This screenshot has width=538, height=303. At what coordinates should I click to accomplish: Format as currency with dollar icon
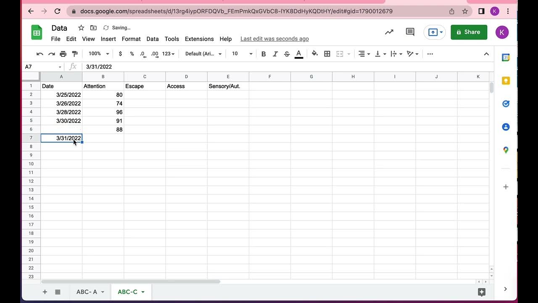point(121,54)
